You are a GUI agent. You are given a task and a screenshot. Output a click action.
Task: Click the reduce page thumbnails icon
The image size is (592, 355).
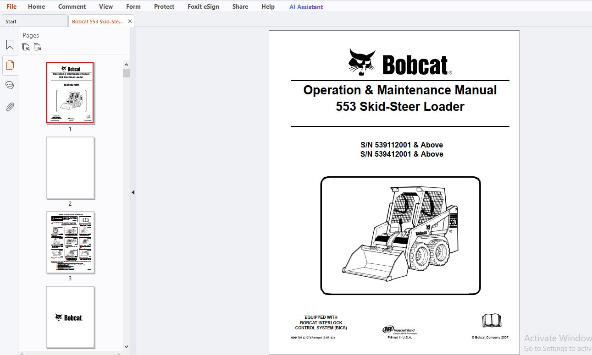tap(38, 47)
